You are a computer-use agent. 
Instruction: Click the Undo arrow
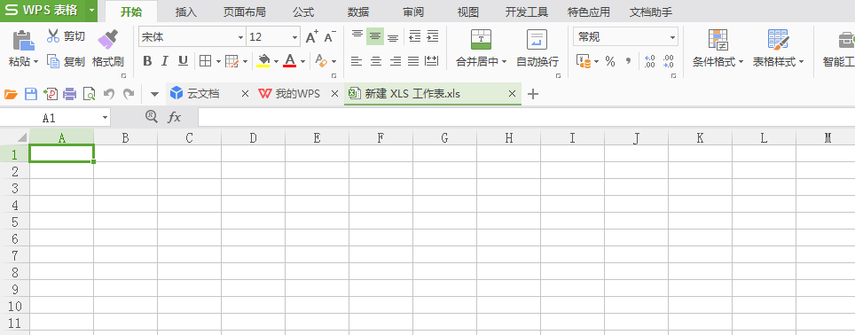pyautogui.click(x=109, y=94)
